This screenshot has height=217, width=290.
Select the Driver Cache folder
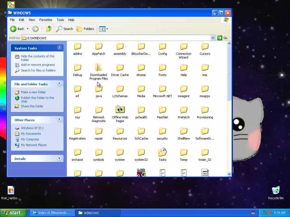tap(120, 70)
